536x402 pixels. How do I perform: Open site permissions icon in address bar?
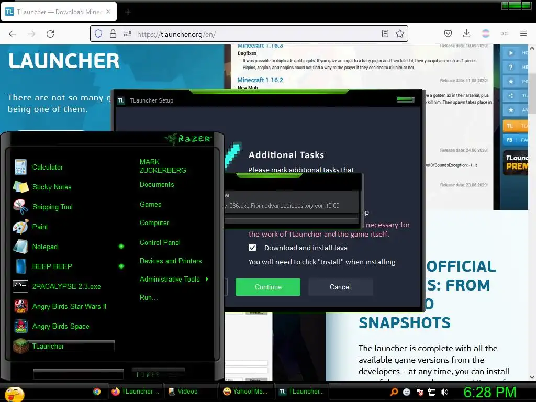pos(128,33)
